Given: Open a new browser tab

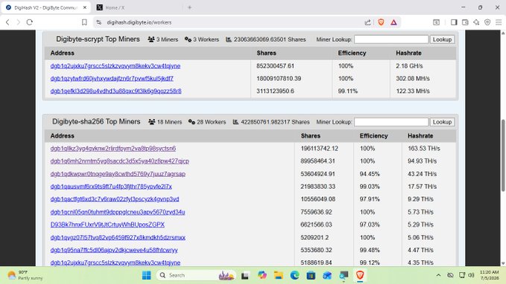Looking at the screenshot, I should [x=190, y=7].
